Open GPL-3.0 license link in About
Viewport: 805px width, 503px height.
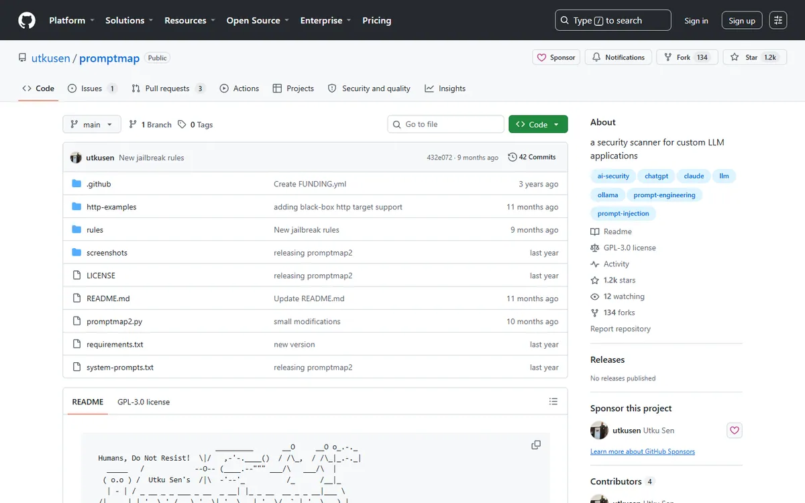pyautogui.click(x=623, y=247)
